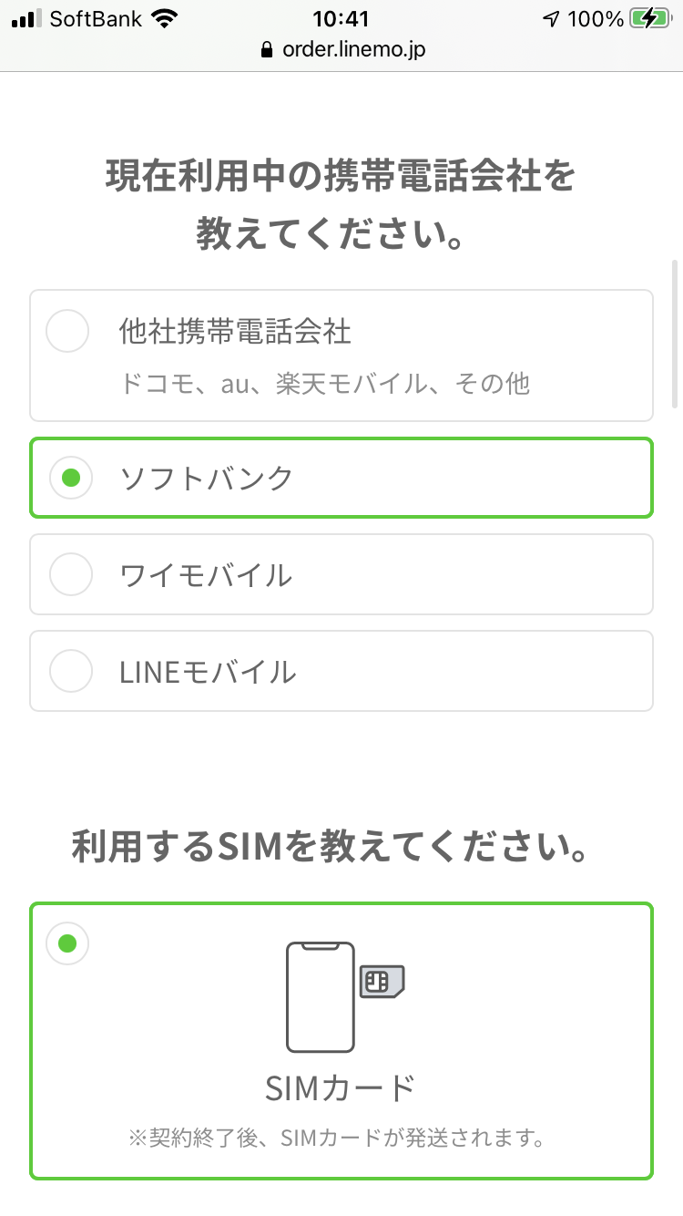The width and height of the screenshot is (683, 1216).
Task: Click the padlock icon beside the URL
Action: [267, 50]
